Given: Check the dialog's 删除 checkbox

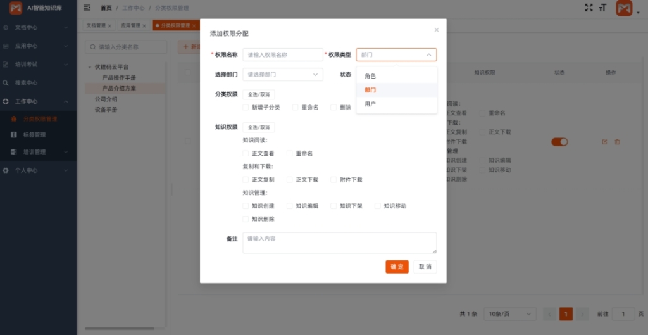Looking at the screenshot, I should [x=333, y=108].
